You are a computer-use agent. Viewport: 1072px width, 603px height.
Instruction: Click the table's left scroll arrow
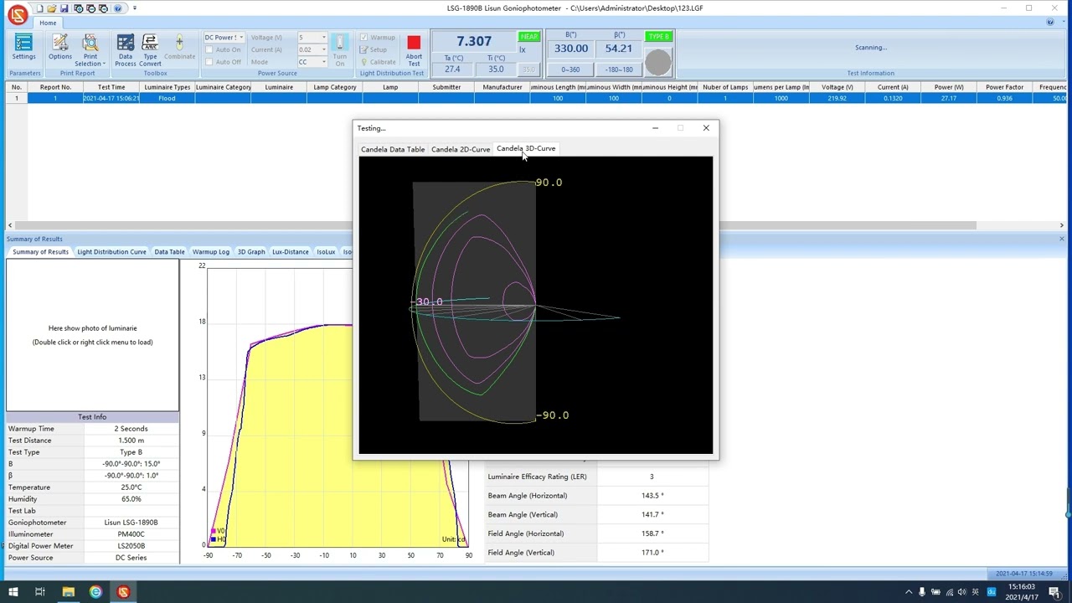tap(10, 225)
